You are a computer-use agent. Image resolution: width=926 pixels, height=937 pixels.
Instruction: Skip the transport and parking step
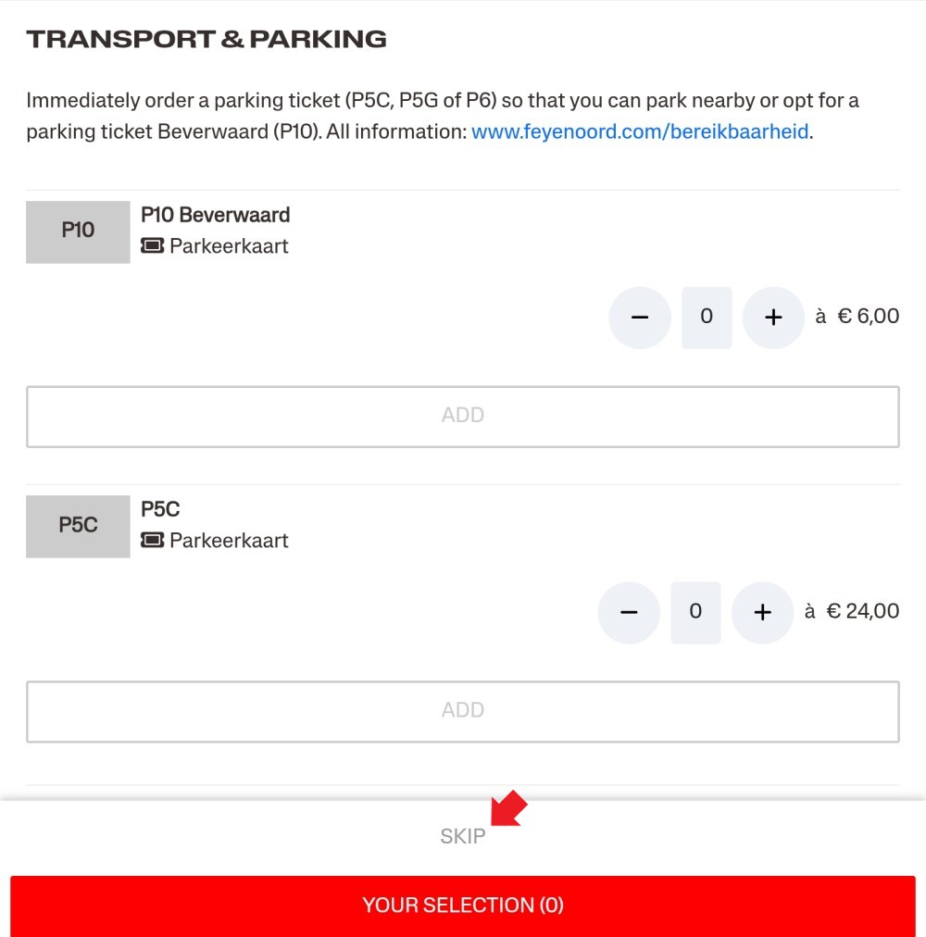click(x=463, y=836)
